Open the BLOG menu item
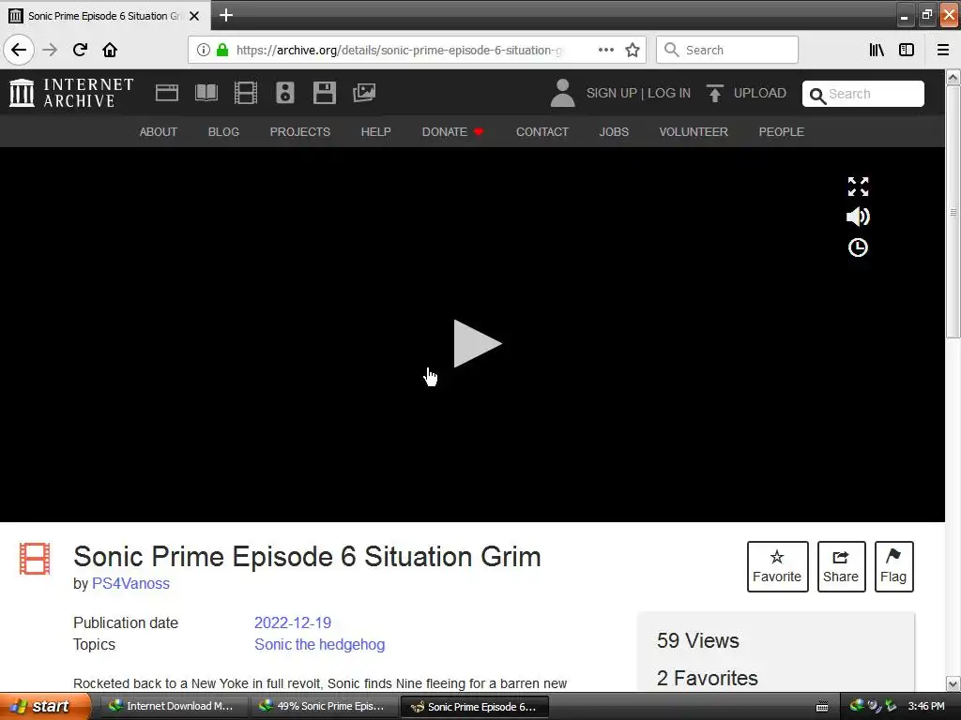Screen dimensions: 961x720 point(223,131)
